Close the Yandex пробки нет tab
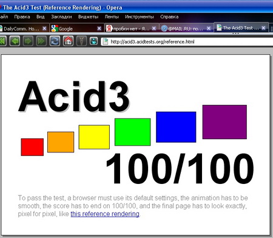The height and width of the screenshot is (238, 273). [x=154, y=29]
